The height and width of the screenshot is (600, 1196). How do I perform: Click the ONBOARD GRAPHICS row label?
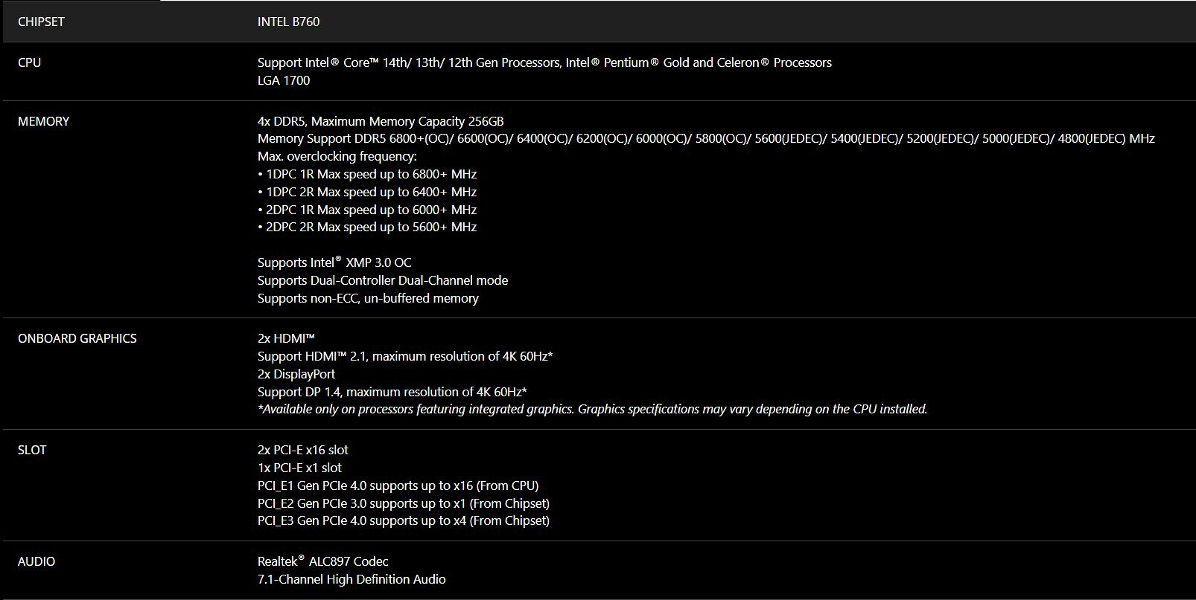[77, 338]
